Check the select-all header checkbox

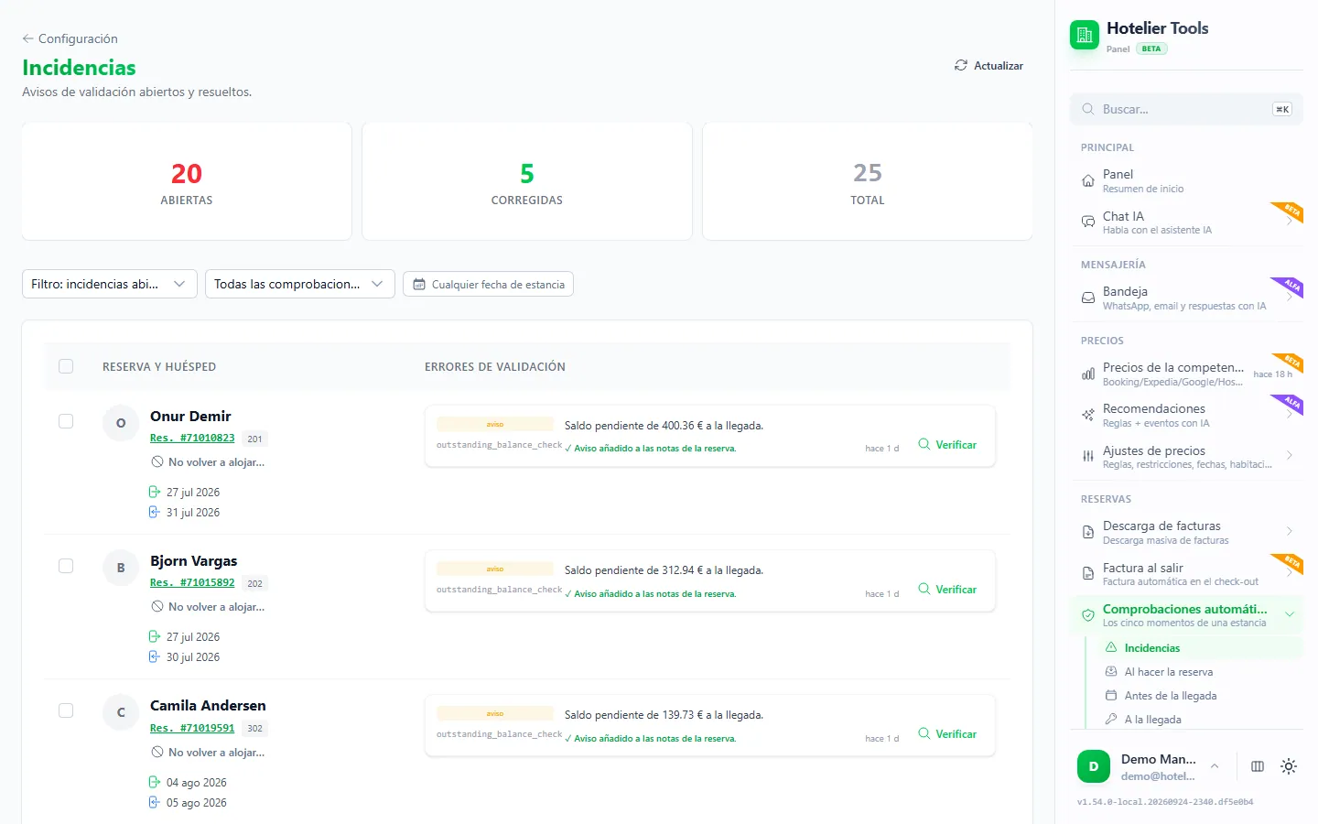click(x=66, y=366)
